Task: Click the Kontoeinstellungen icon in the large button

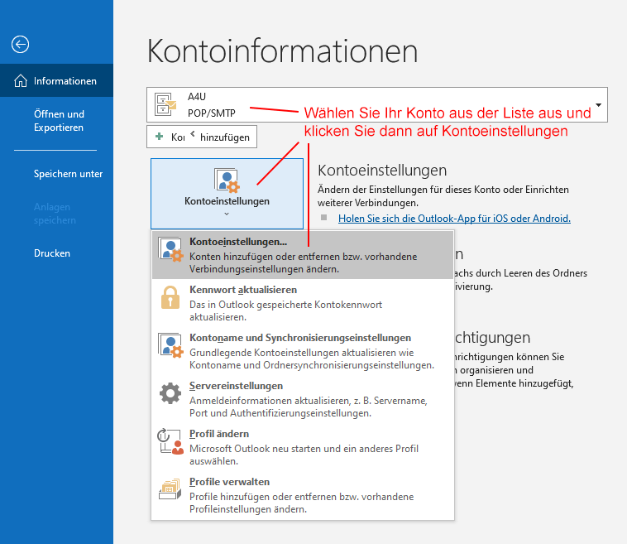Action: (x=226, y=181)
